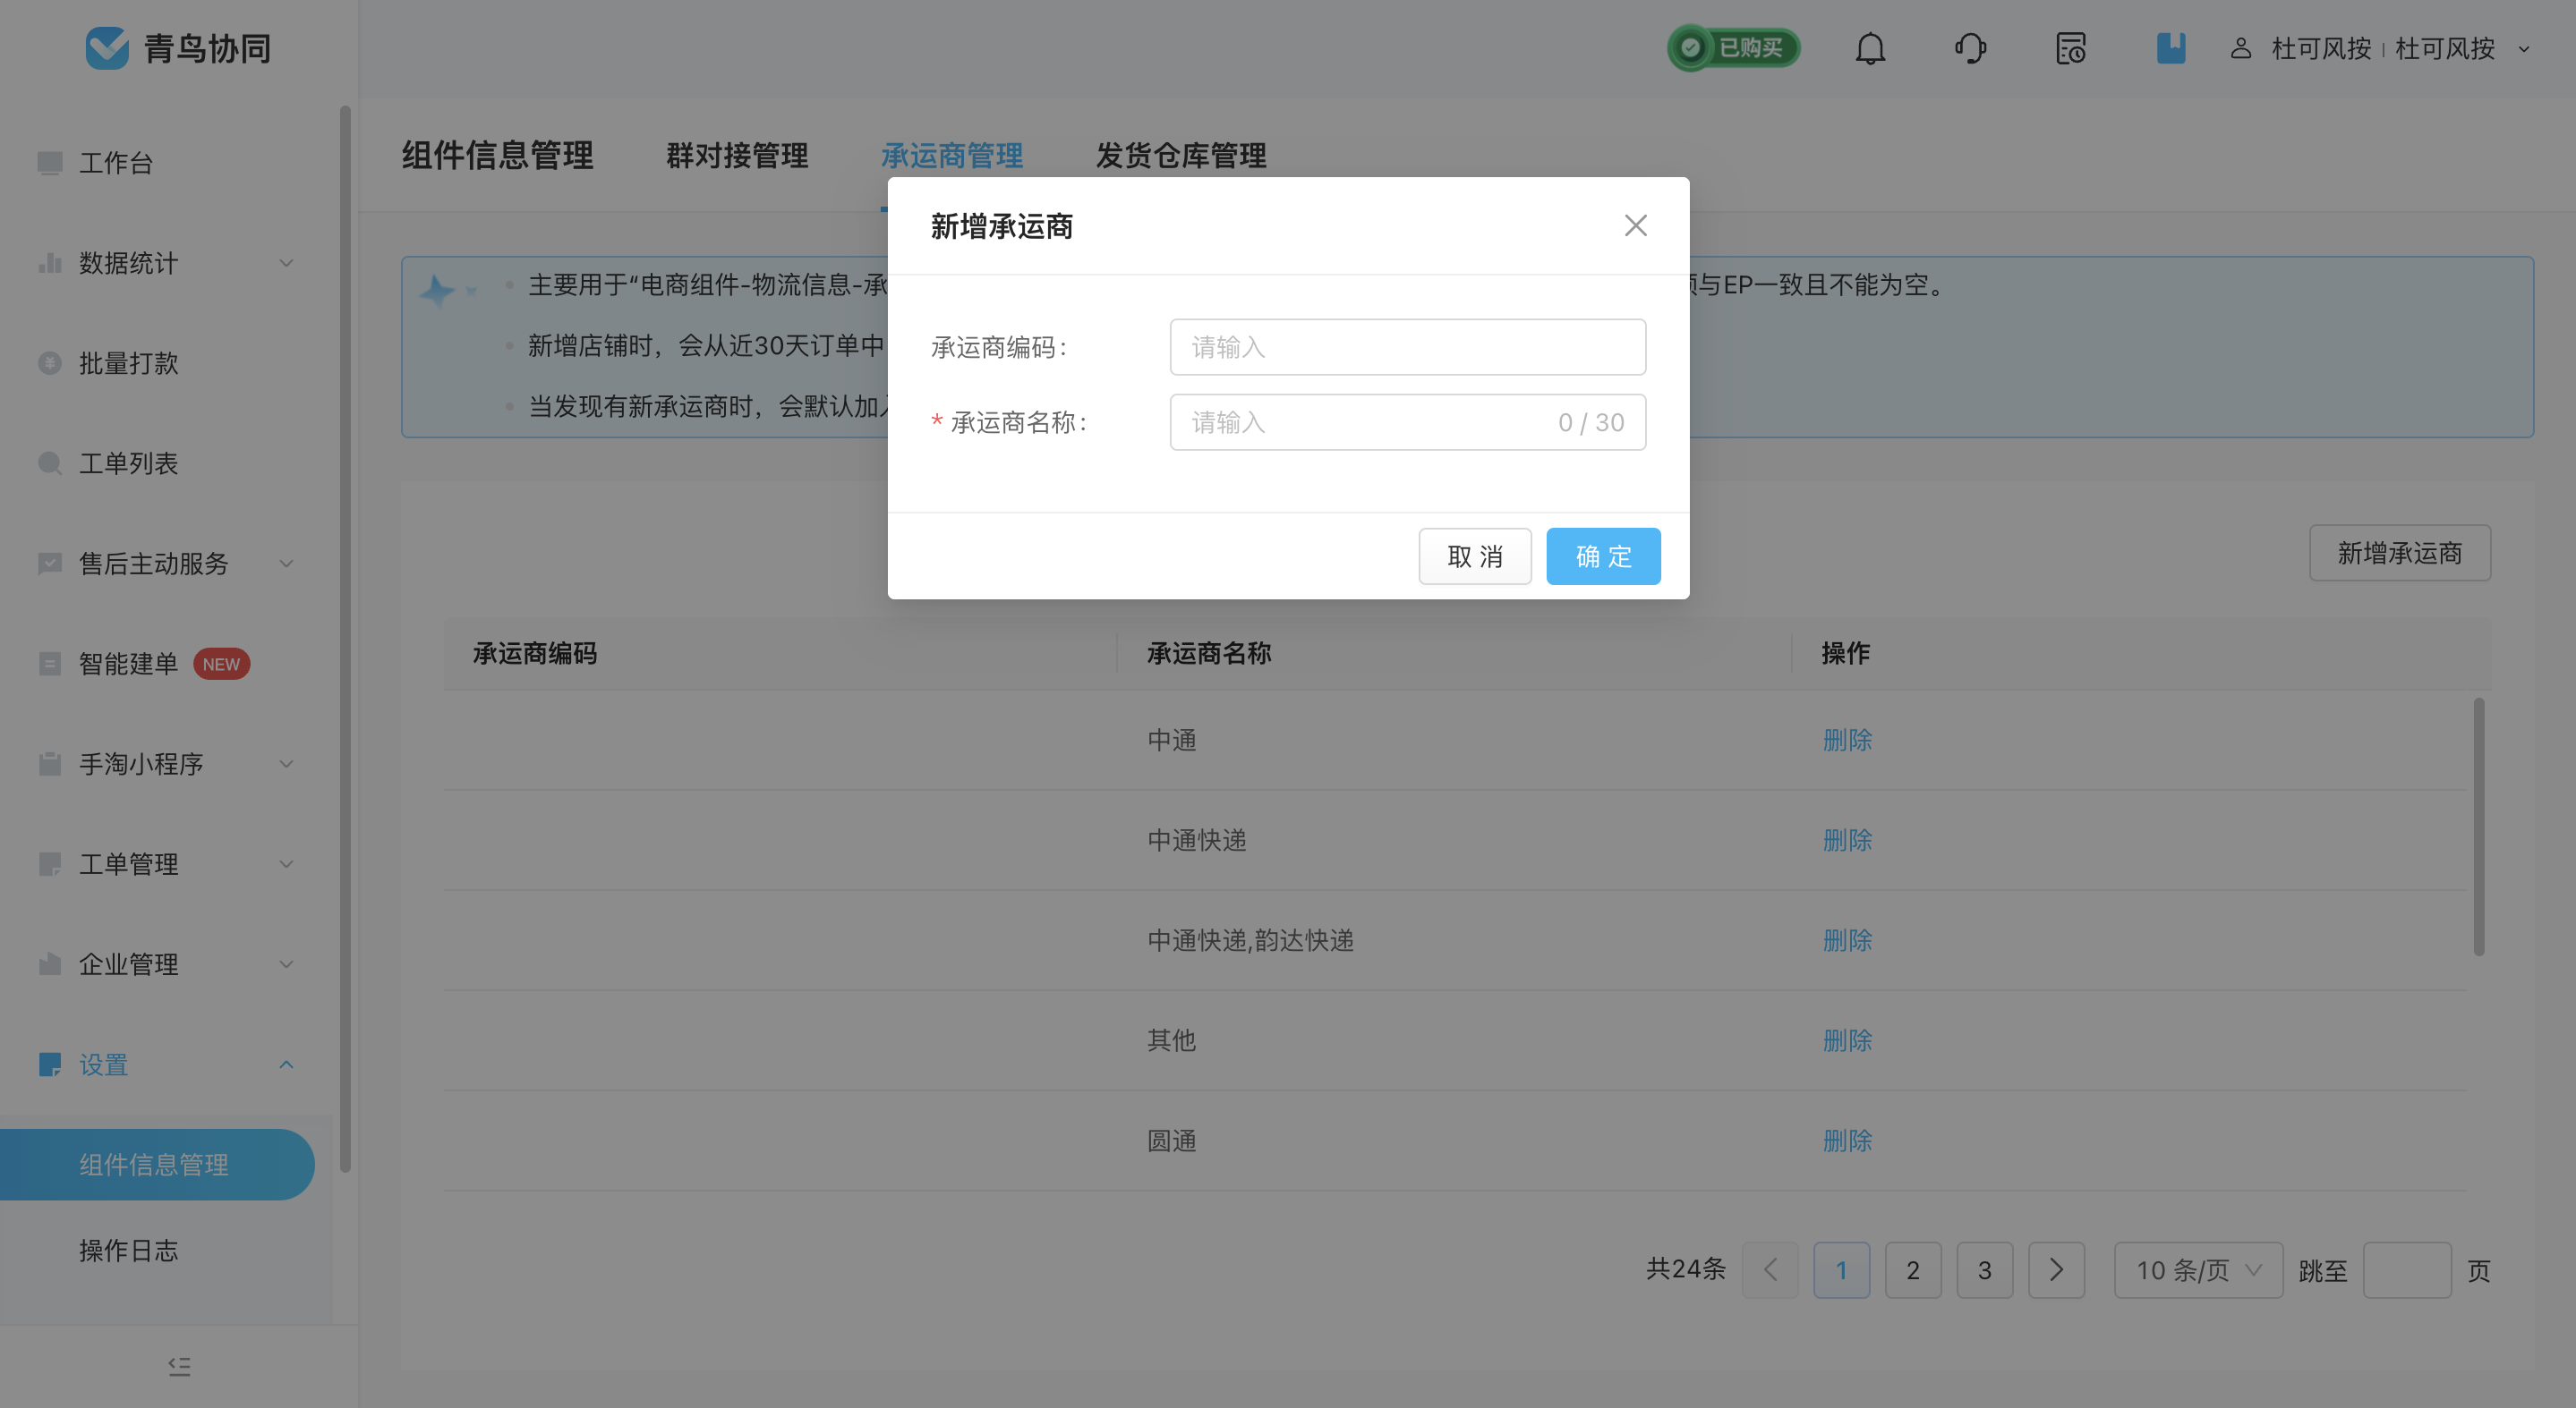Click the sidebar vertical scrollbar

tap(346, 639)
